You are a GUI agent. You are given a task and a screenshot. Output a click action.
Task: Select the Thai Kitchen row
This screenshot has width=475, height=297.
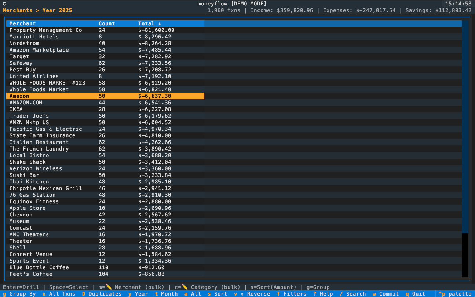click(x=105, y=182)
